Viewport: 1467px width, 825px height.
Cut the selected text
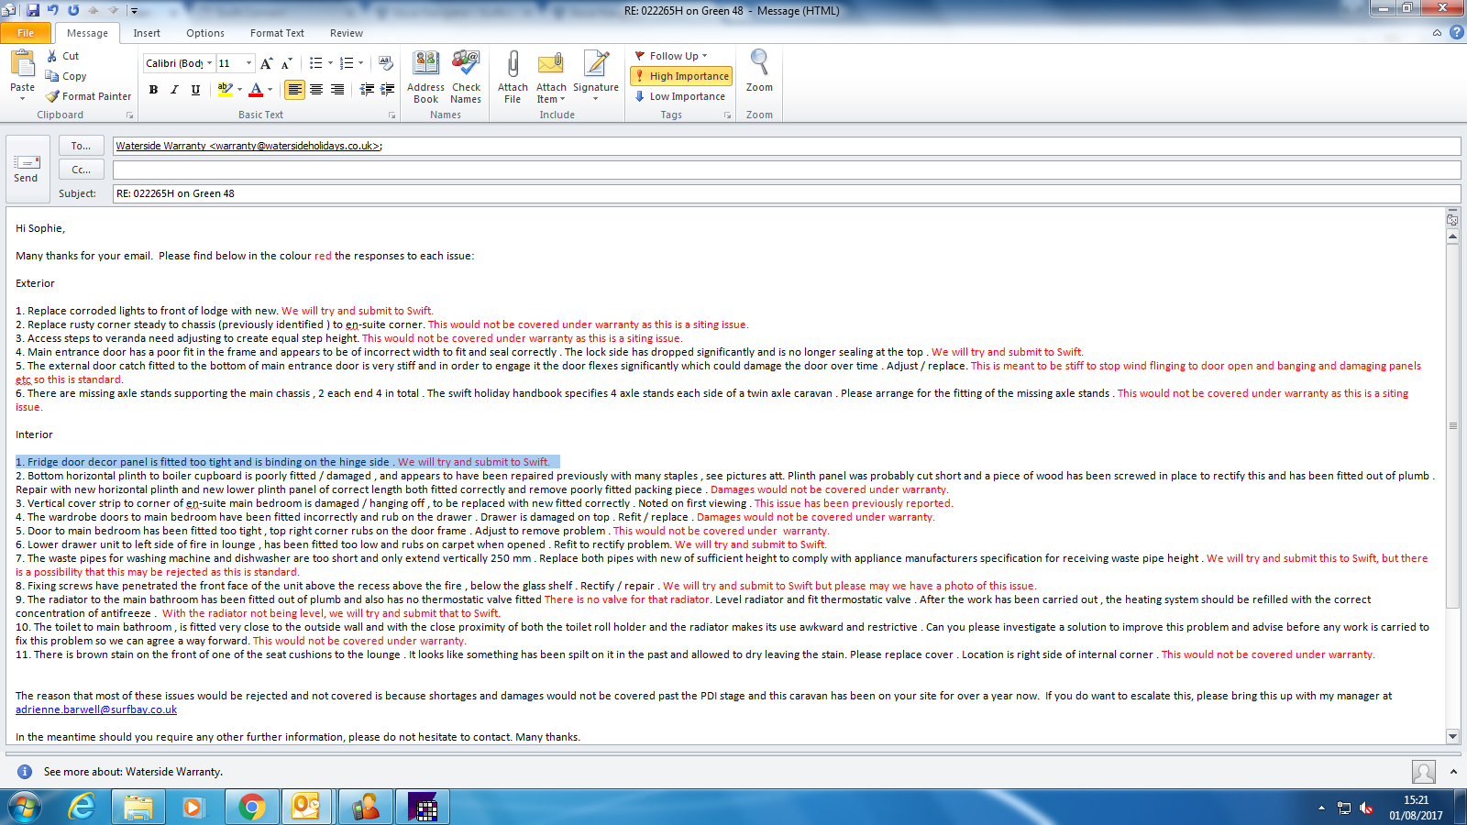click(62, 56)
